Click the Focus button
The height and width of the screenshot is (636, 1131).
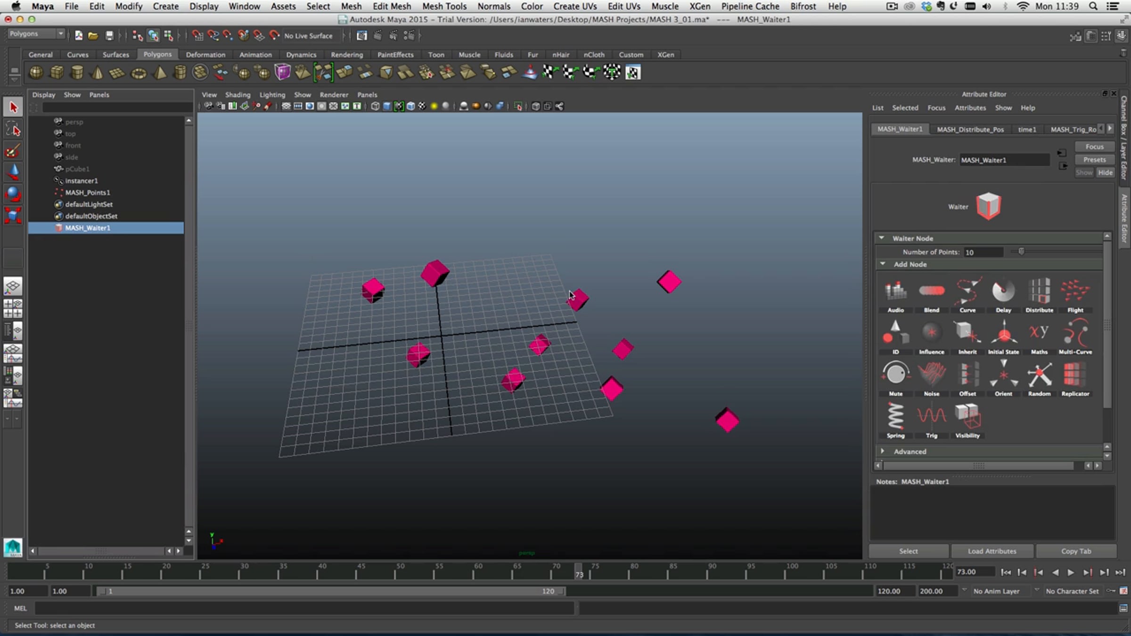click(1094, 147)
